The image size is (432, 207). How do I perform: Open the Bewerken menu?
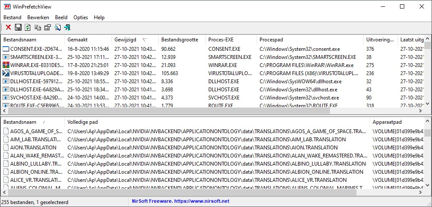coord(38,17)
